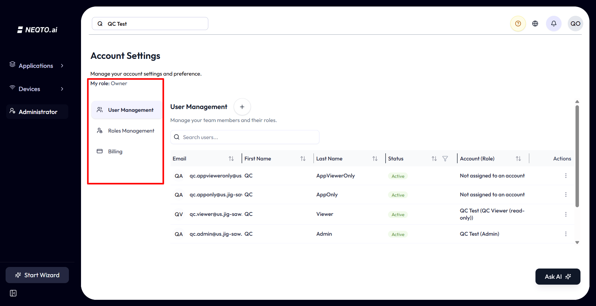The height and width of the screenshot is (306, 596).
Task: Select the User Management tab
Action: [127, 110]
